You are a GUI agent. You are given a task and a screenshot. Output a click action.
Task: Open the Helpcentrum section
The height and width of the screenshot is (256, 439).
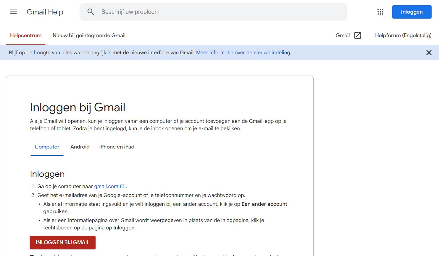[26, 35]
